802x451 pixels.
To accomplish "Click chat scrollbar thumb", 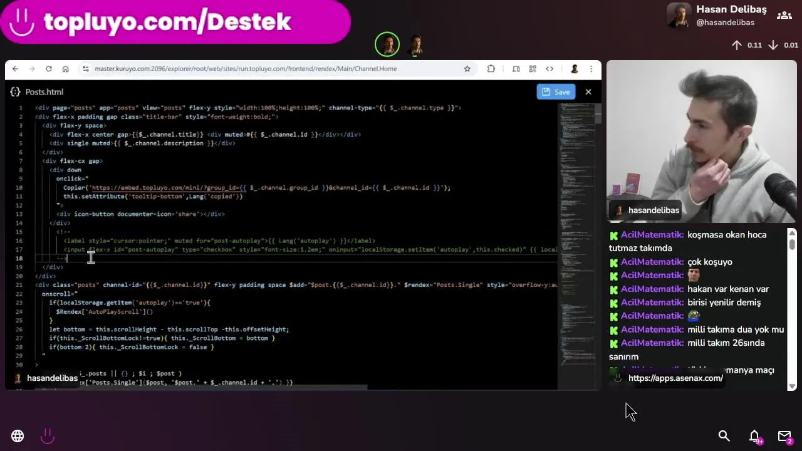I will point(792,243).
